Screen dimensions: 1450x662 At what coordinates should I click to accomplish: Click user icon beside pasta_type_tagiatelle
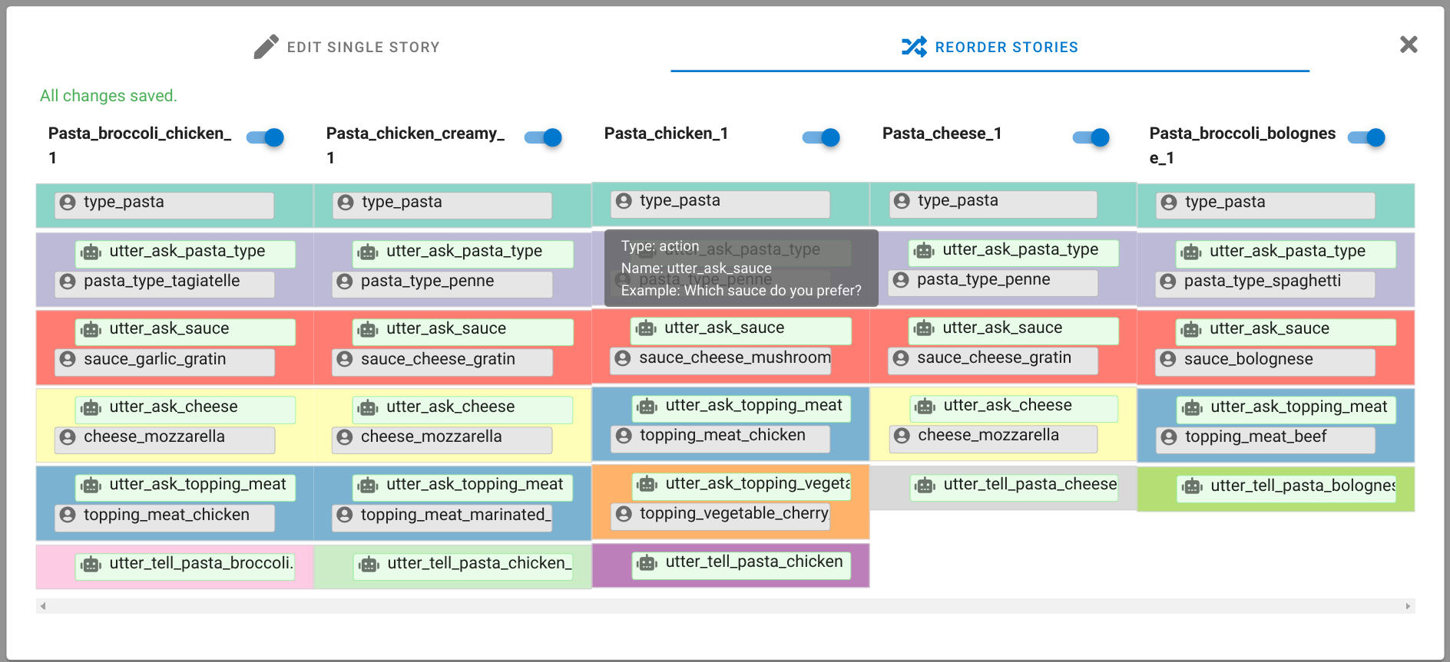pos(68,282)
